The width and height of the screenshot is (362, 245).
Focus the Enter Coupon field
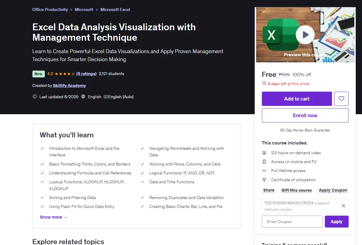(x=292, y=222)
